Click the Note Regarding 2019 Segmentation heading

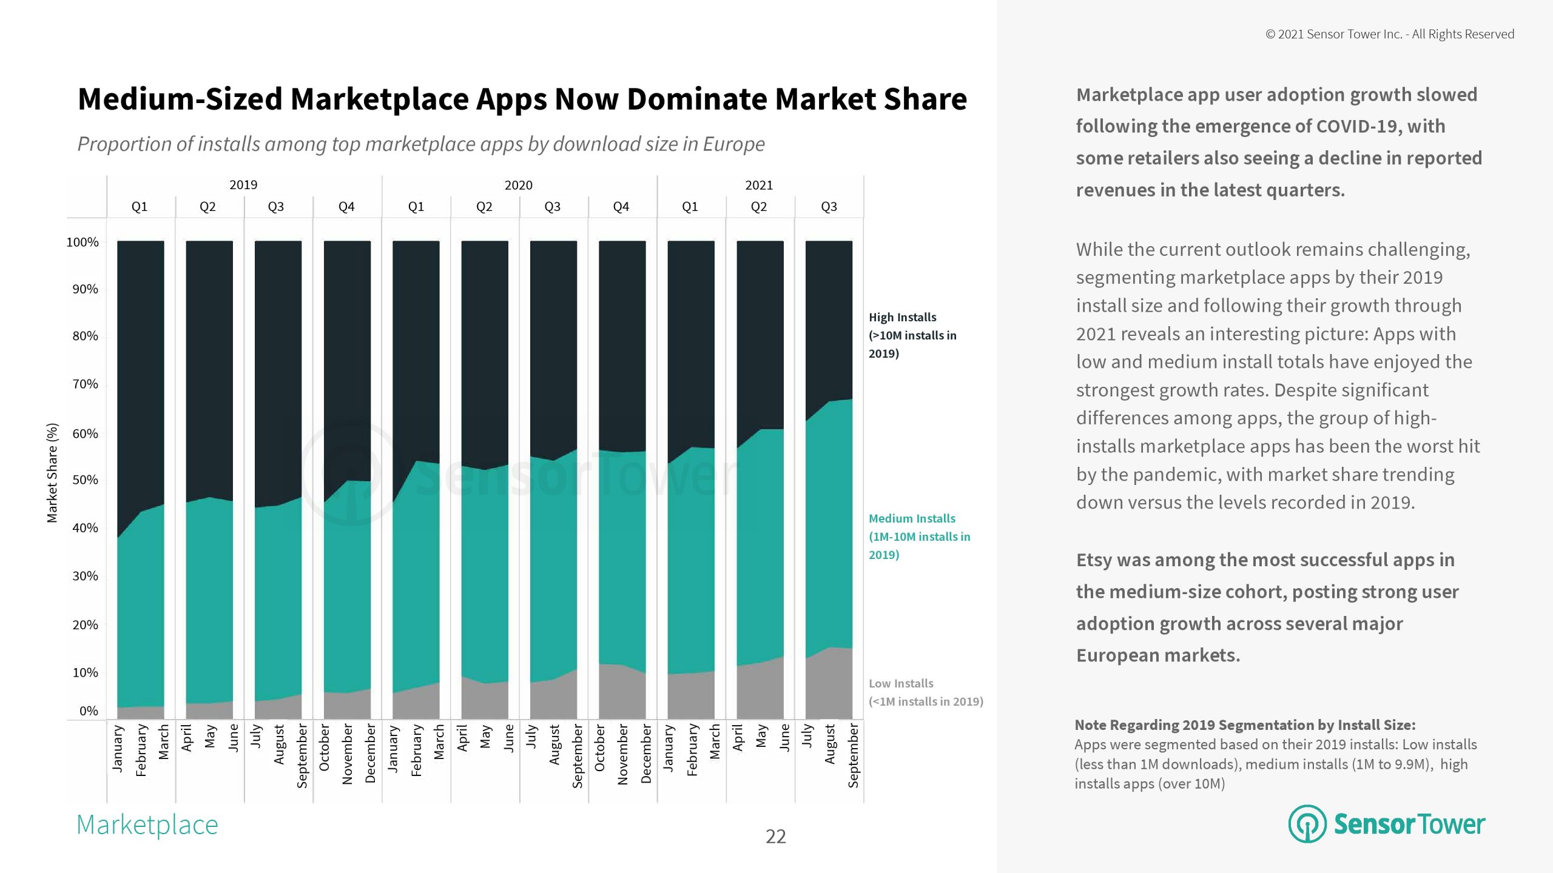tap(1245, 725)
